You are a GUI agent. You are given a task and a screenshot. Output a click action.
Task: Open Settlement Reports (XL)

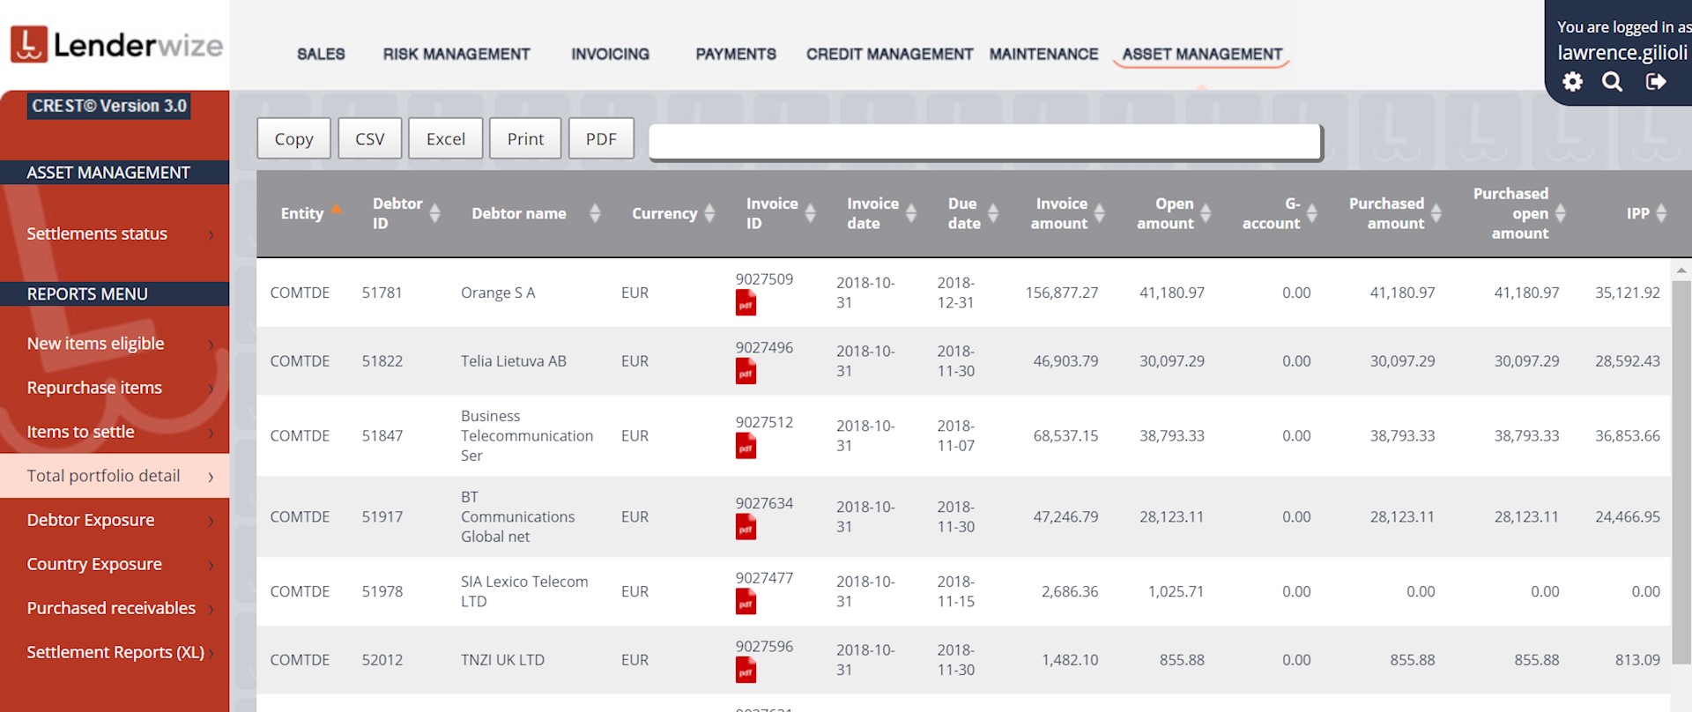[x=115, y=652]
